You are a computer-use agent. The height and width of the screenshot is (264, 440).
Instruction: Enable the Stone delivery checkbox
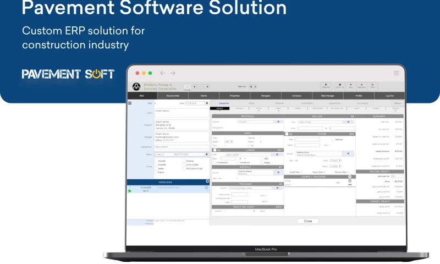pos(333,140)
